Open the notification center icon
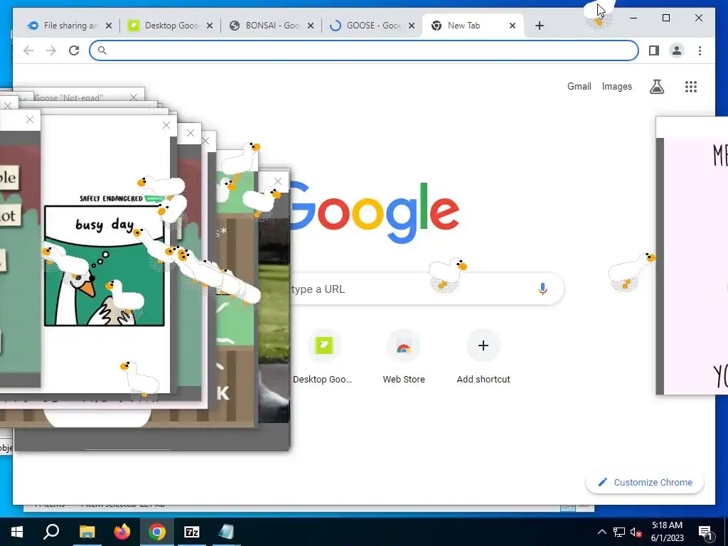This screenshot has width=728, height=546. coord(705,532)
